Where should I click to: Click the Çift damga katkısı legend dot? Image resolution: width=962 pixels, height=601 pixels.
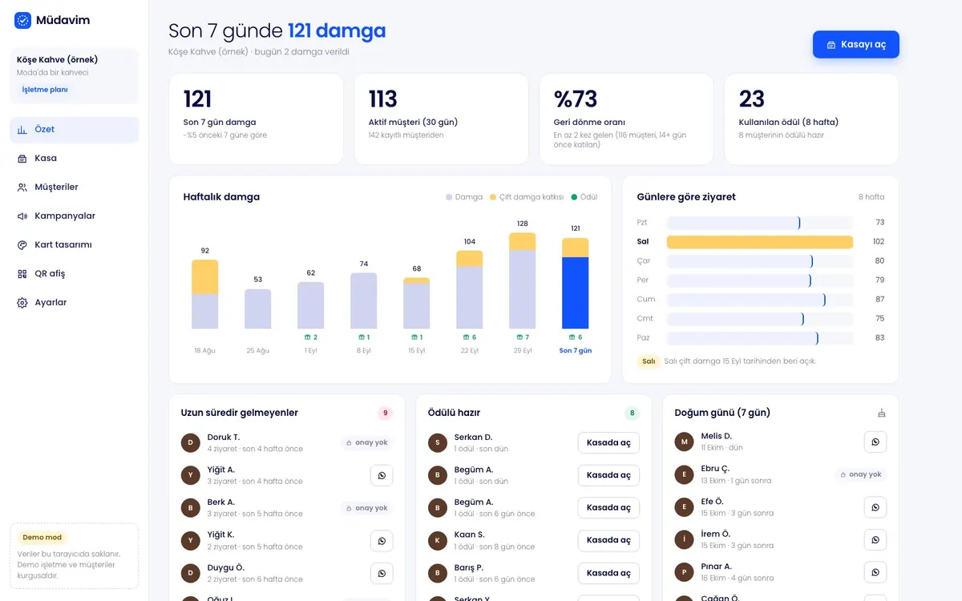pyautogui.click(x=493, y=197)
